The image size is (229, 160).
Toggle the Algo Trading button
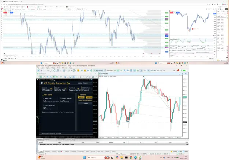(99, 70)
